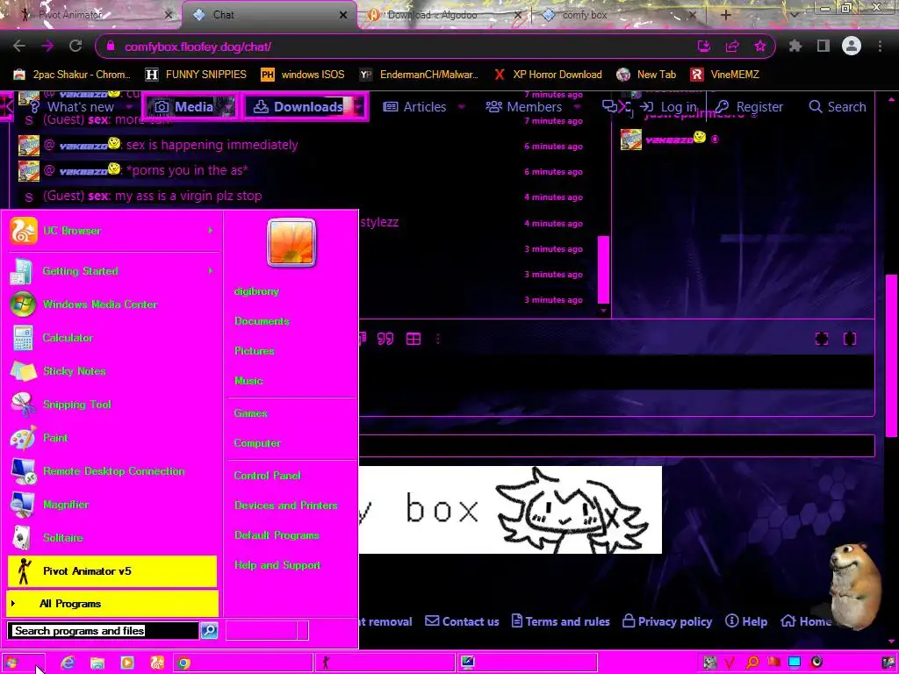Open Documents from Start menu
This screenshot has width=899, height=674.
[262, 321]
